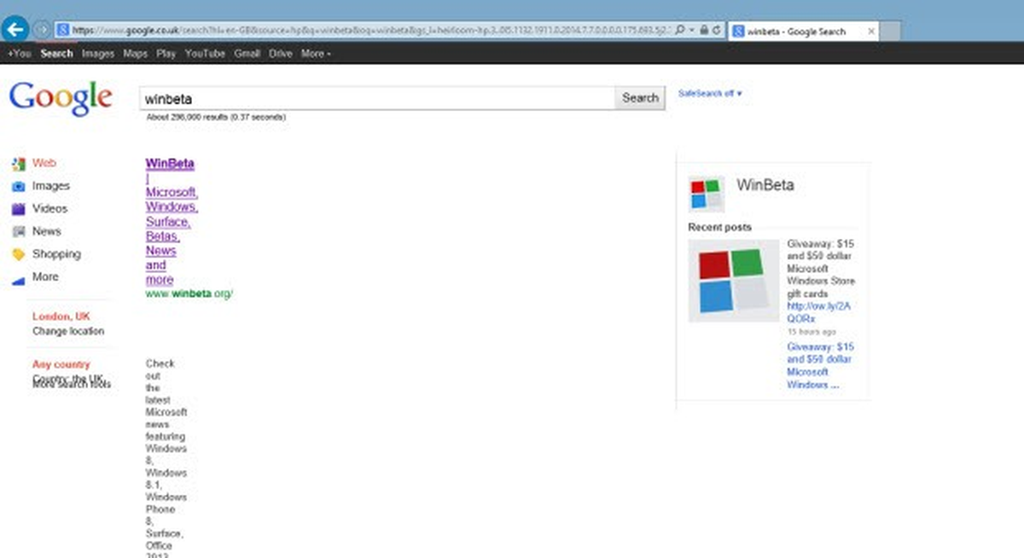This screenshot has height=558, width=1024.
Task: Click the '15 hours ago' timestamp
Action: click(812, 332)
